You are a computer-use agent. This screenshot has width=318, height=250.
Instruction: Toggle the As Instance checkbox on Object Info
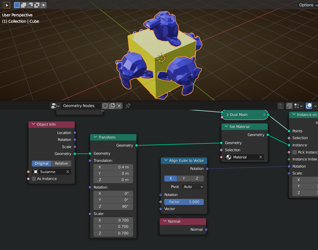(x=34, y=179)
